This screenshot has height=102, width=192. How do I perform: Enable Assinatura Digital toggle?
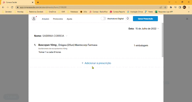point(103,19)
